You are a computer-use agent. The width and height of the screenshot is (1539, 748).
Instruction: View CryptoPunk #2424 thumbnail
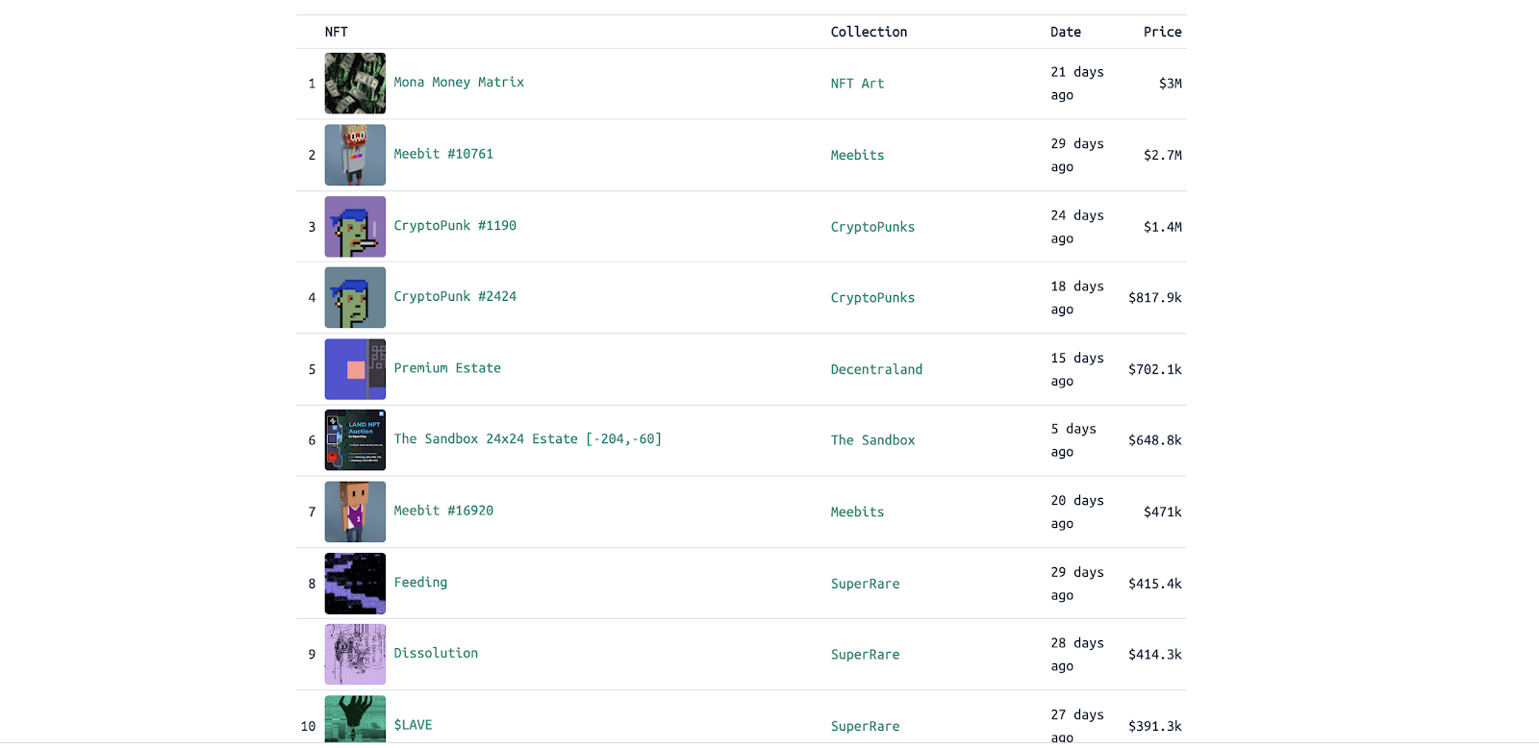tap(355, 297)
